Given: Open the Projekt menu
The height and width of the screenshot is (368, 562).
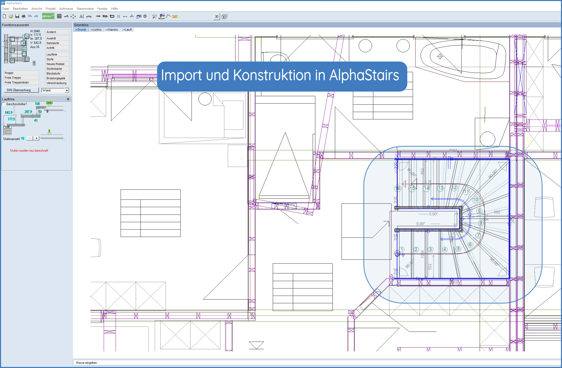Looking at the screenshot, I should pos(50,9).
